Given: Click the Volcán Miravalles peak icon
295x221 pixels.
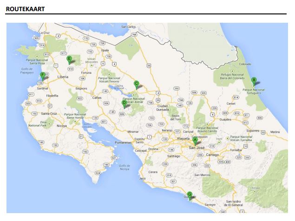Looking at the screenshot, I should point(92,65).
